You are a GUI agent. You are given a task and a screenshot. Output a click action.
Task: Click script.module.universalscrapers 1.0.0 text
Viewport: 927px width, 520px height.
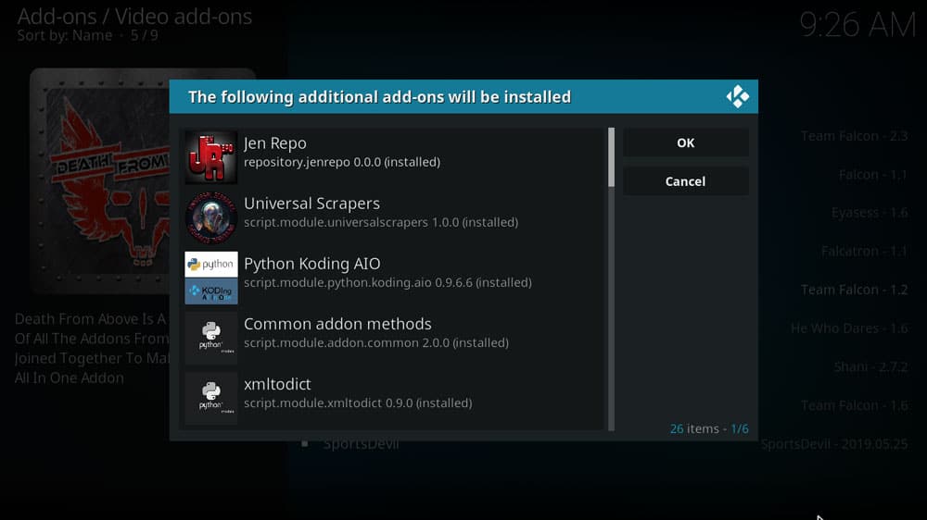[x=381, y=222]
